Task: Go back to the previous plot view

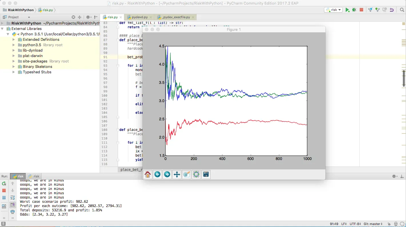Action: click(157, 174)
